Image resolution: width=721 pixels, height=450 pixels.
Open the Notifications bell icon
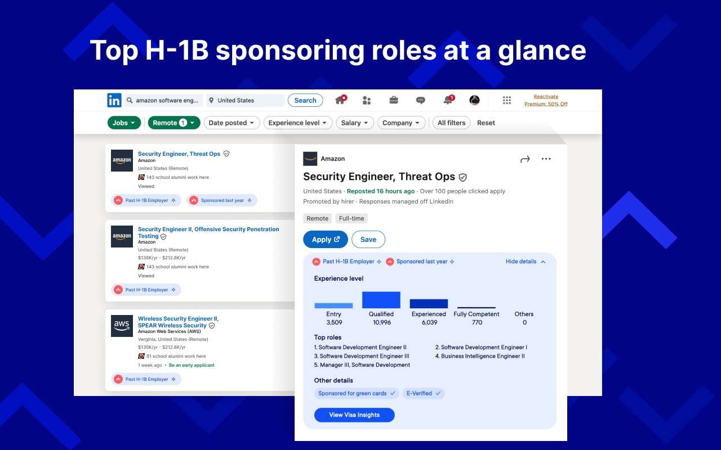tap(448, 100)
